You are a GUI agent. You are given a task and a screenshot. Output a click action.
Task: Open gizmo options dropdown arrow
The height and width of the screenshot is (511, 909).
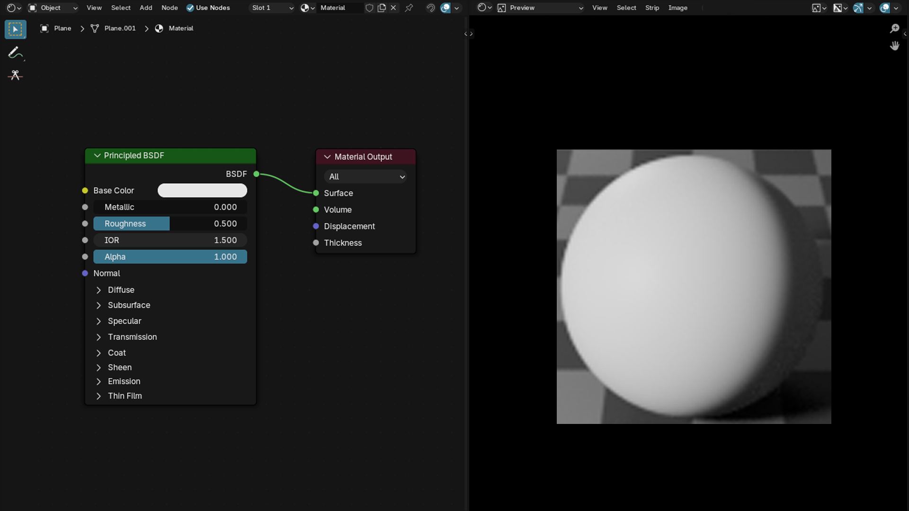[x=869, y=8]
